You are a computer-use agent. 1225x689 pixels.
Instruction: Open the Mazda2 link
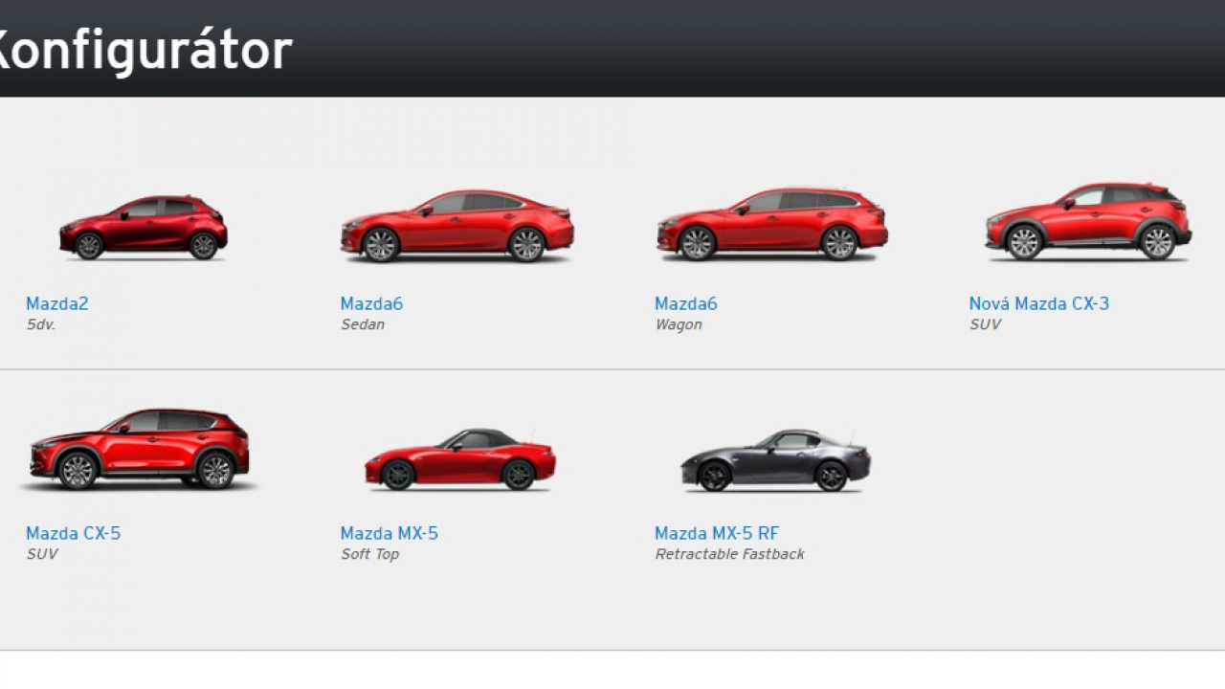57,303
